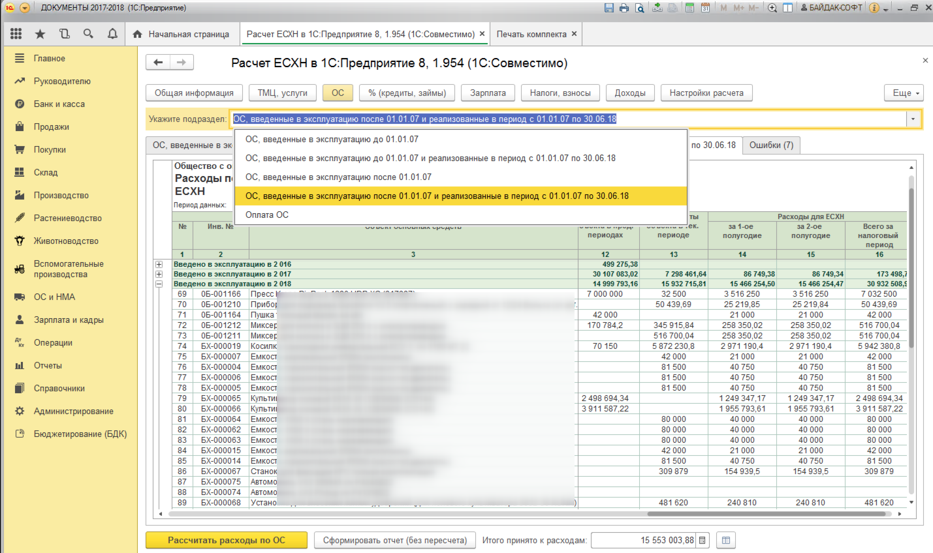Open the calendar icon in title bar
The width and height of the screenshot is (933, 553).
[x=705, y=8]
